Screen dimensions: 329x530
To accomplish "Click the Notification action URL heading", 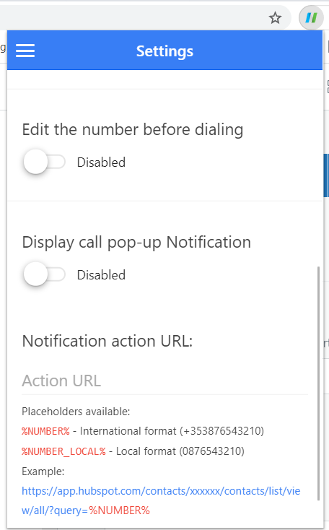I will (x=107, y=341).
